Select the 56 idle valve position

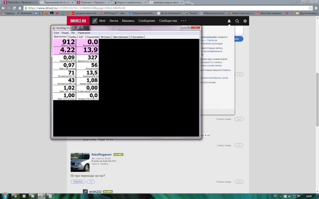click(x=87, y=66)
